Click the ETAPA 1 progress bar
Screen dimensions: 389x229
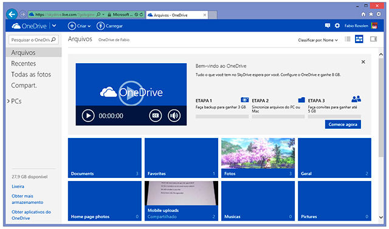[222, 117]
